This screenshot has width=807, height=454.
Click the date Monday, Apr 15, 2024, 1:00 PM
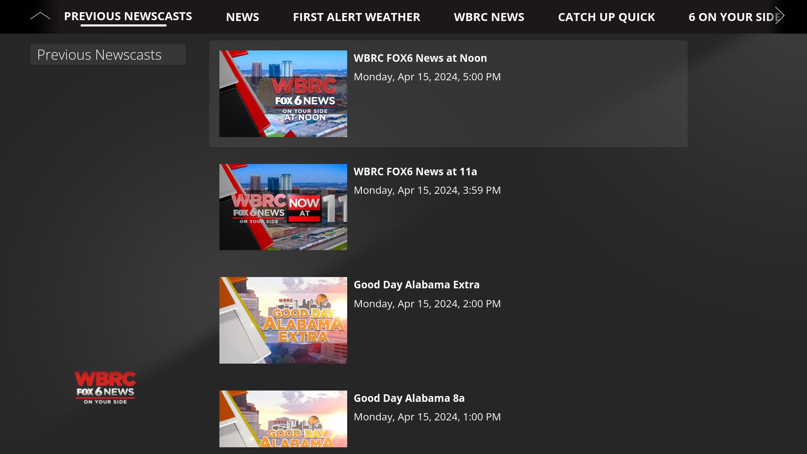[x=427, y=417]
